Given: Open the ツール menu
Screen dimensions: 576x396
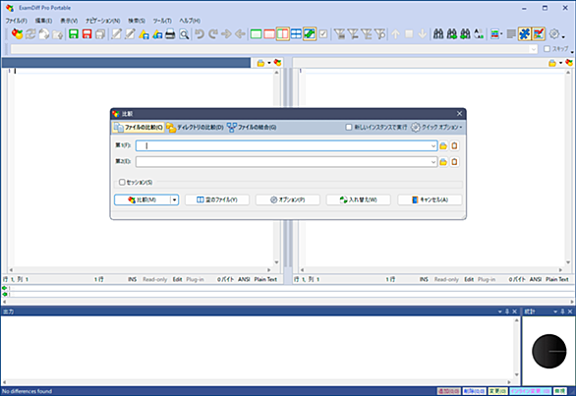Looking at the screenshot, I should click(162, 21).
